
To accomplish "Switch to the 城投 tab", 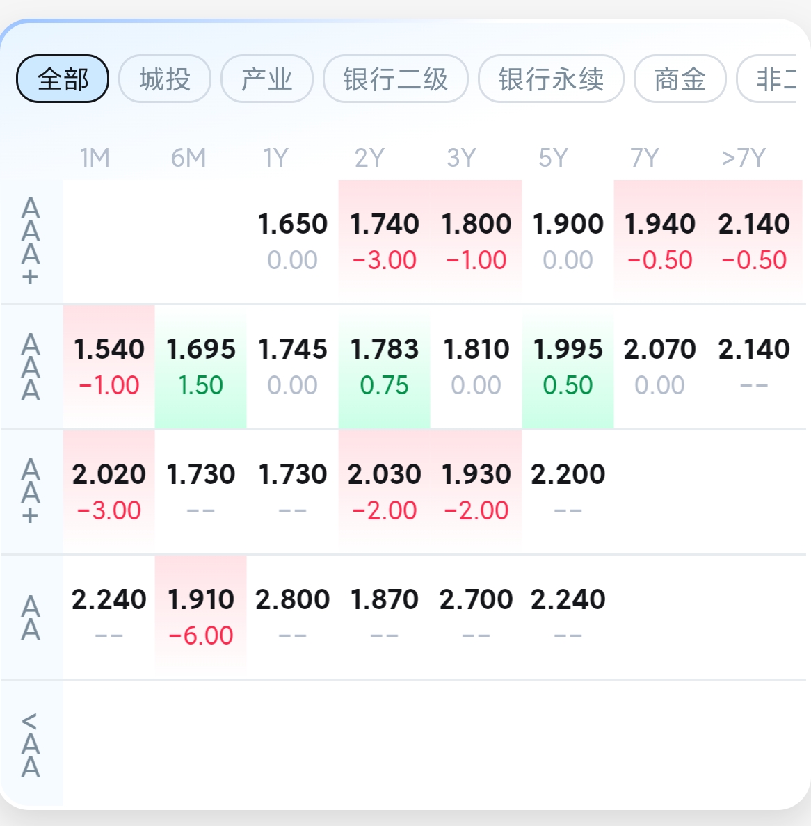I will (165, 79).
